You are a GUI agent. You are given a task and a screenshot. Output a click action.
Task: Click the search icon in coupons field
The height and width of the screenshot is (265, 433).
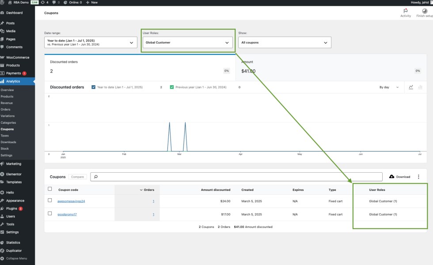pos(96,177)
